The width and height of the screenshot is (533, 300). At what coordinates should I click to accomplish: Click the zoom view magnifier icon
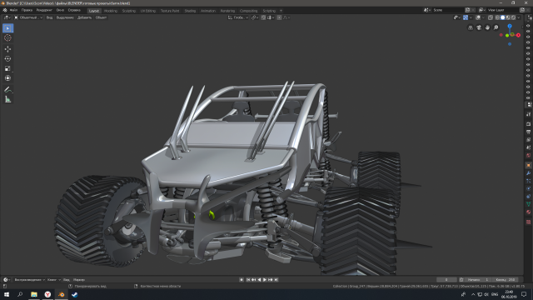coord(496,27)
